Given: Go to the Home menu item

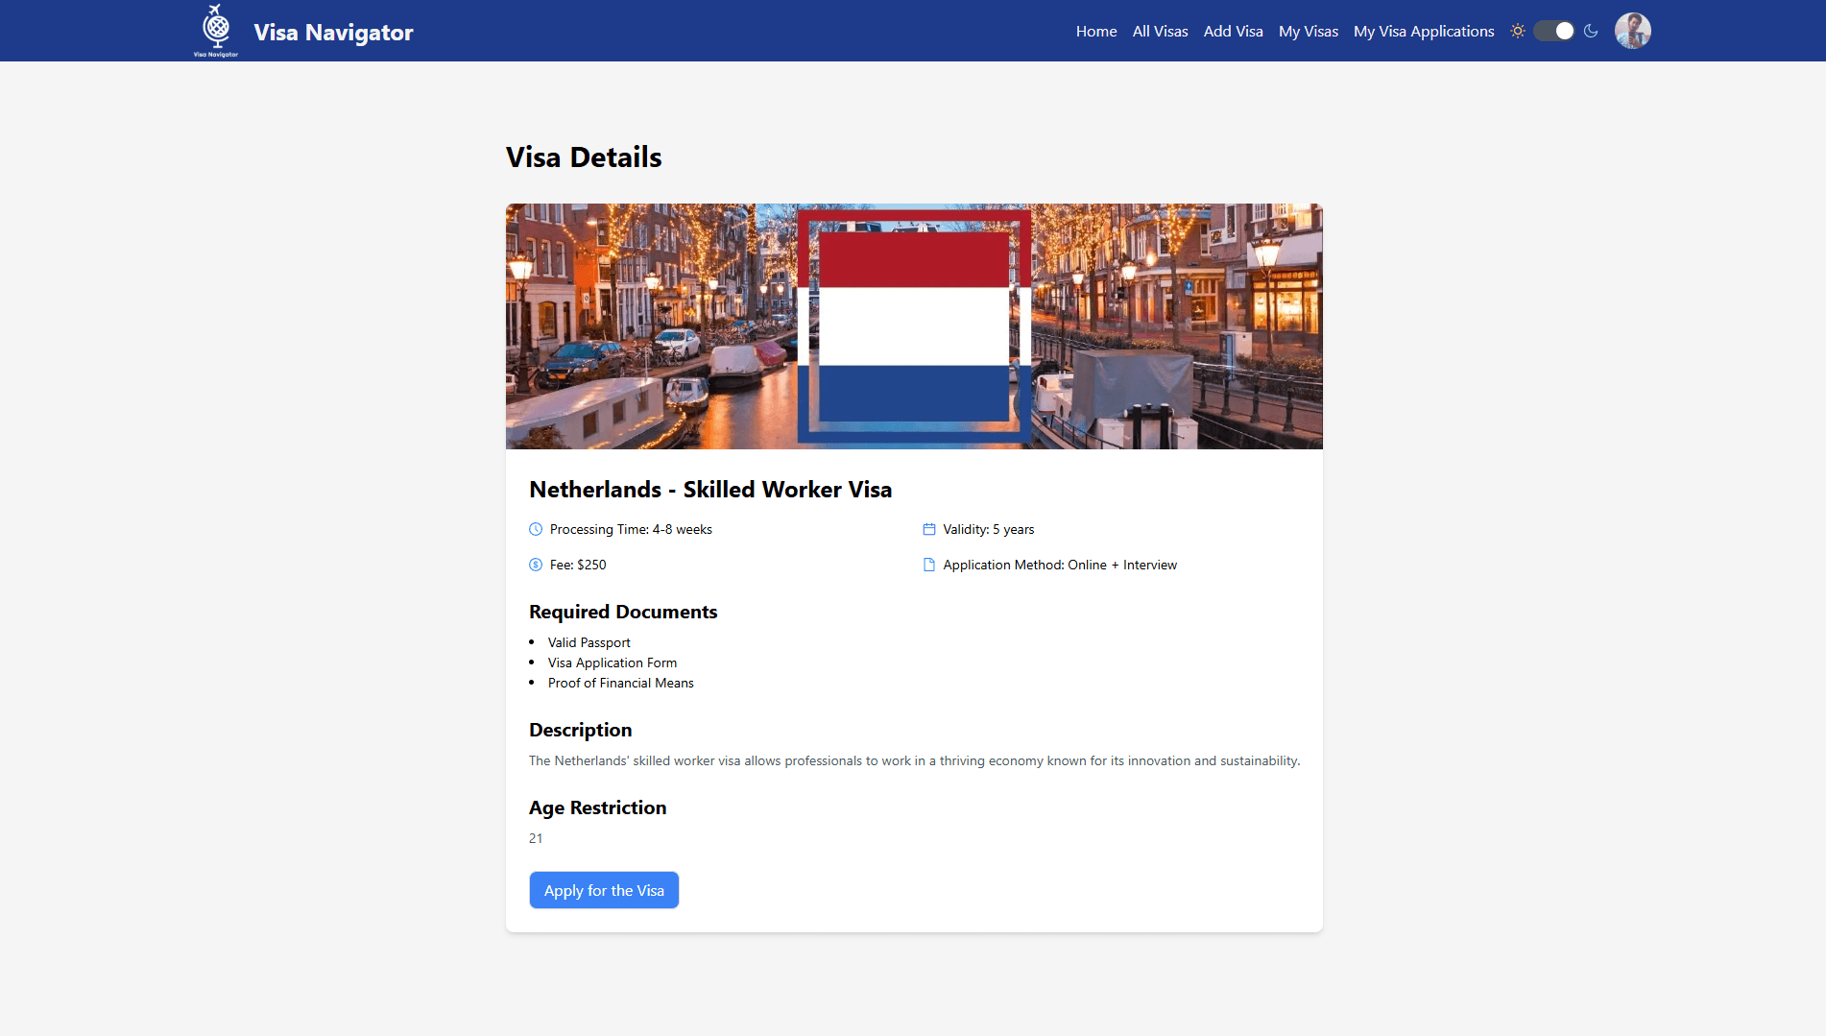Looking at the screenshot, I should pos(1095,32).
